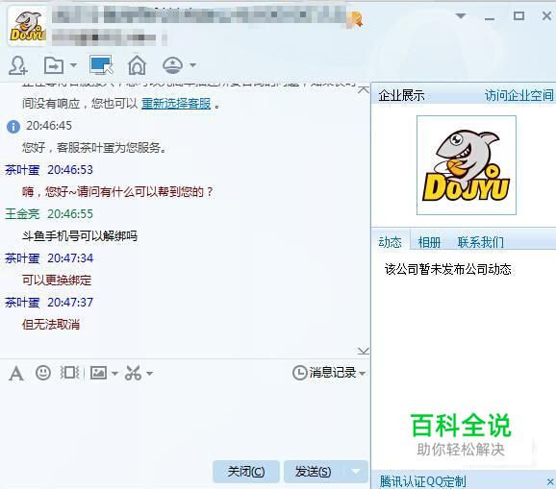Click the medal badge icon in title
Image resolution: width=556 pixels, height=489 pixels.
coord(357,18)
